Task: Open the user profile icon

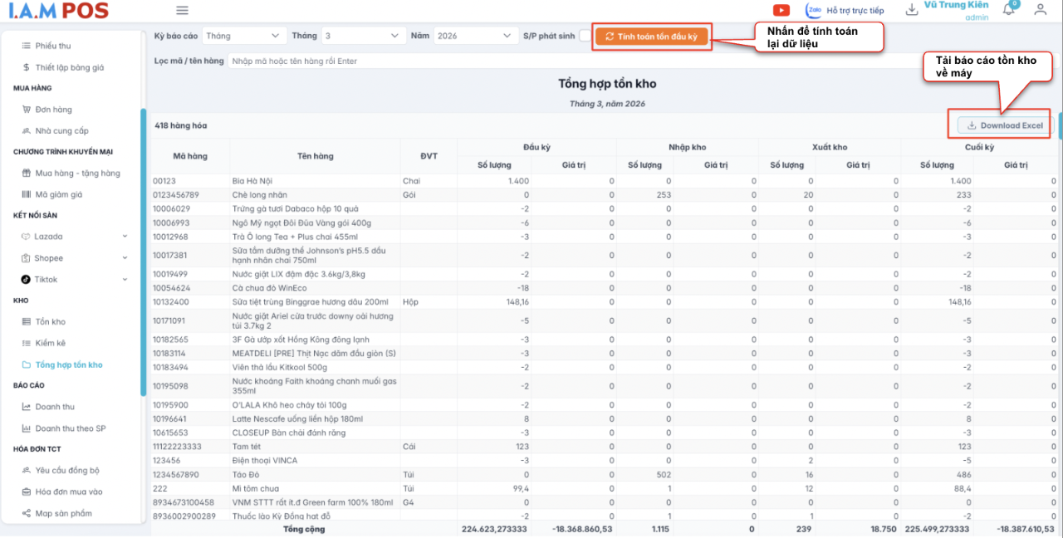Action: 1040,10
